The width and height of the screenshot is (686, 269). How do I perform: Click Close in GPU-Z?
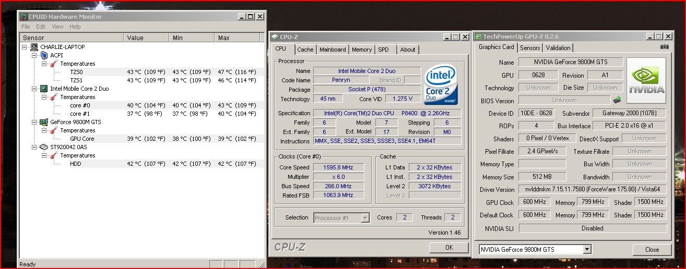tap(652, 250)
